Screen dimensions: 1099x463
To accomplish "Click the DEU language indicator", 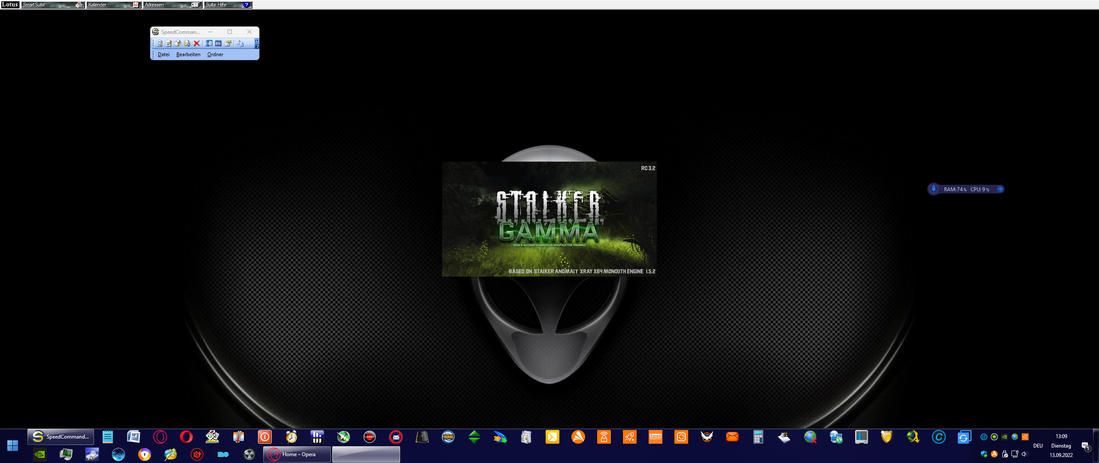I will tap(1038, 446).
